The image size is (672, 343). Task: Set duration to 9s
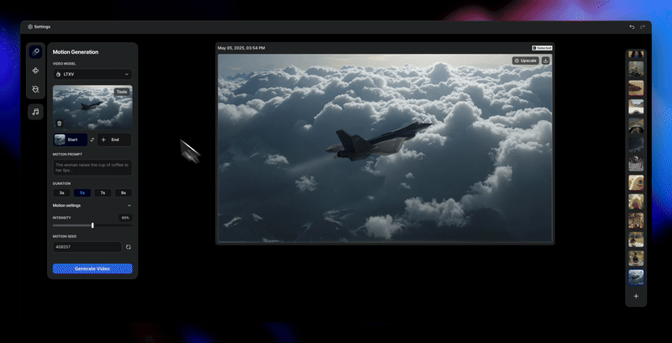[123, 193]
